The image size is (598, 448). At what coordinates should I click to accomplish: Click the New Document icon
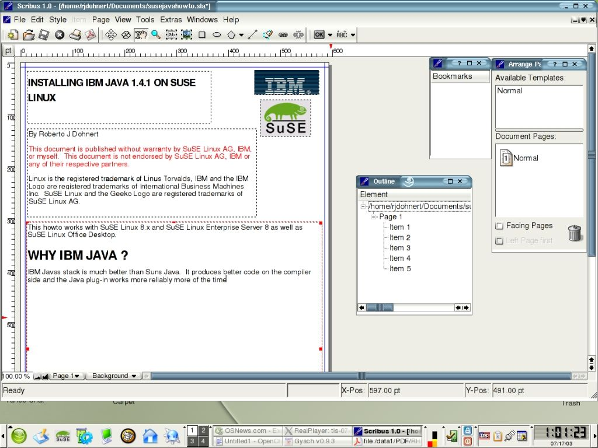pos(13,35)
